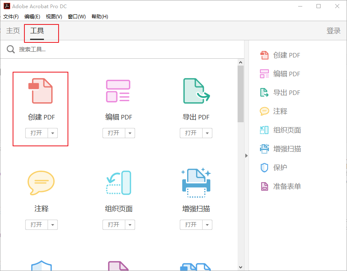Switch to the 主页 tab
Screen dimensions: 347x271
(13, 31)
